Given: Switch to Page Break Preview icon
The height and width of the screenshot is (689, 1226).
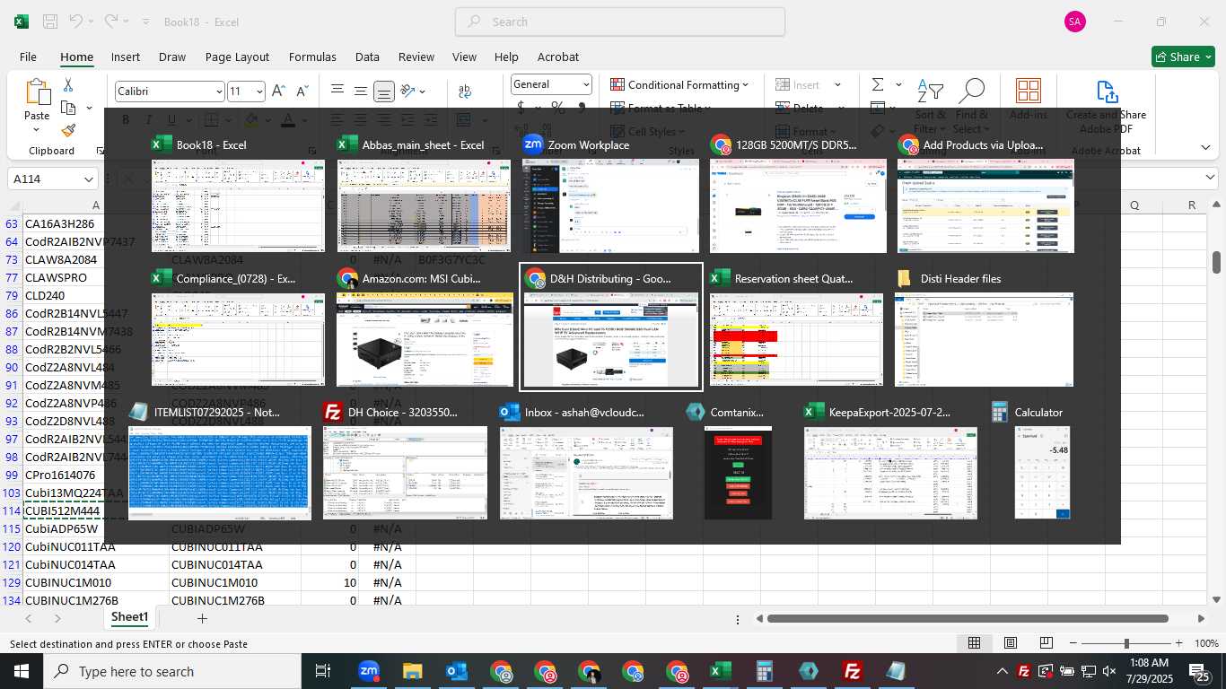Looking at the screenshot, I should pyautogui.click(x=1046, y=643).
